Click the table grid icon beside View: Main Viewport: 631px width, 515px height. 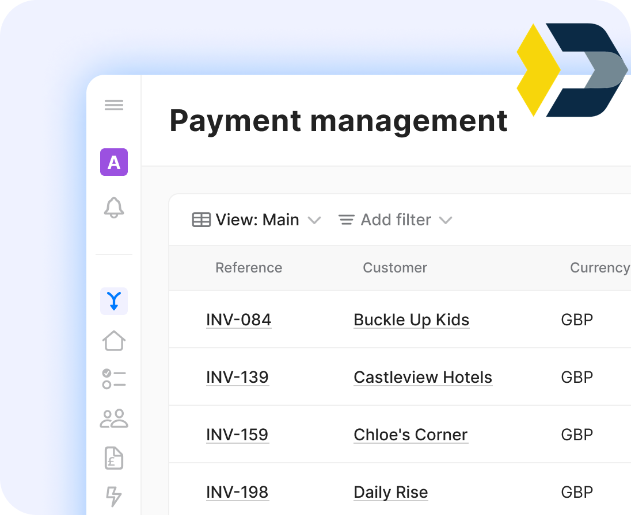pos(201,220)
